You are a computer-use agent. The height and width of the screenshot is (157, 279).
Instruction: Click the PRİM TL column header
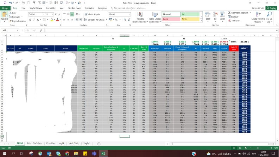[x=245, y=49]
